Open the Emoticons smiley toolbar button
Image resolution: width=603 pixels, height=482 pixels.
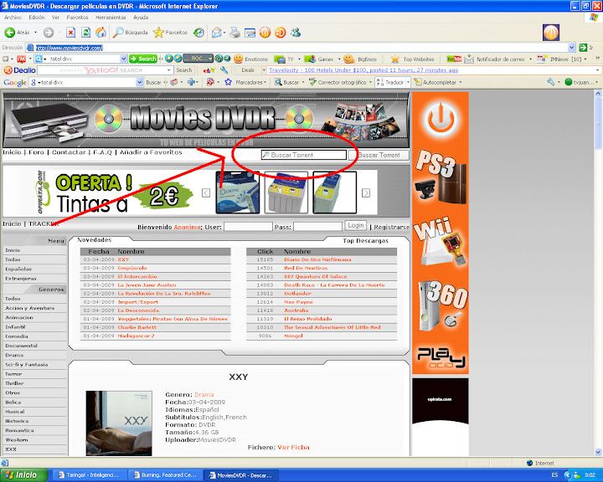coord(250,59)
